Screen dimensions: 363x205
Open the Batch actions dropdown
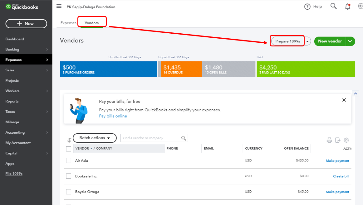point(95,138)
